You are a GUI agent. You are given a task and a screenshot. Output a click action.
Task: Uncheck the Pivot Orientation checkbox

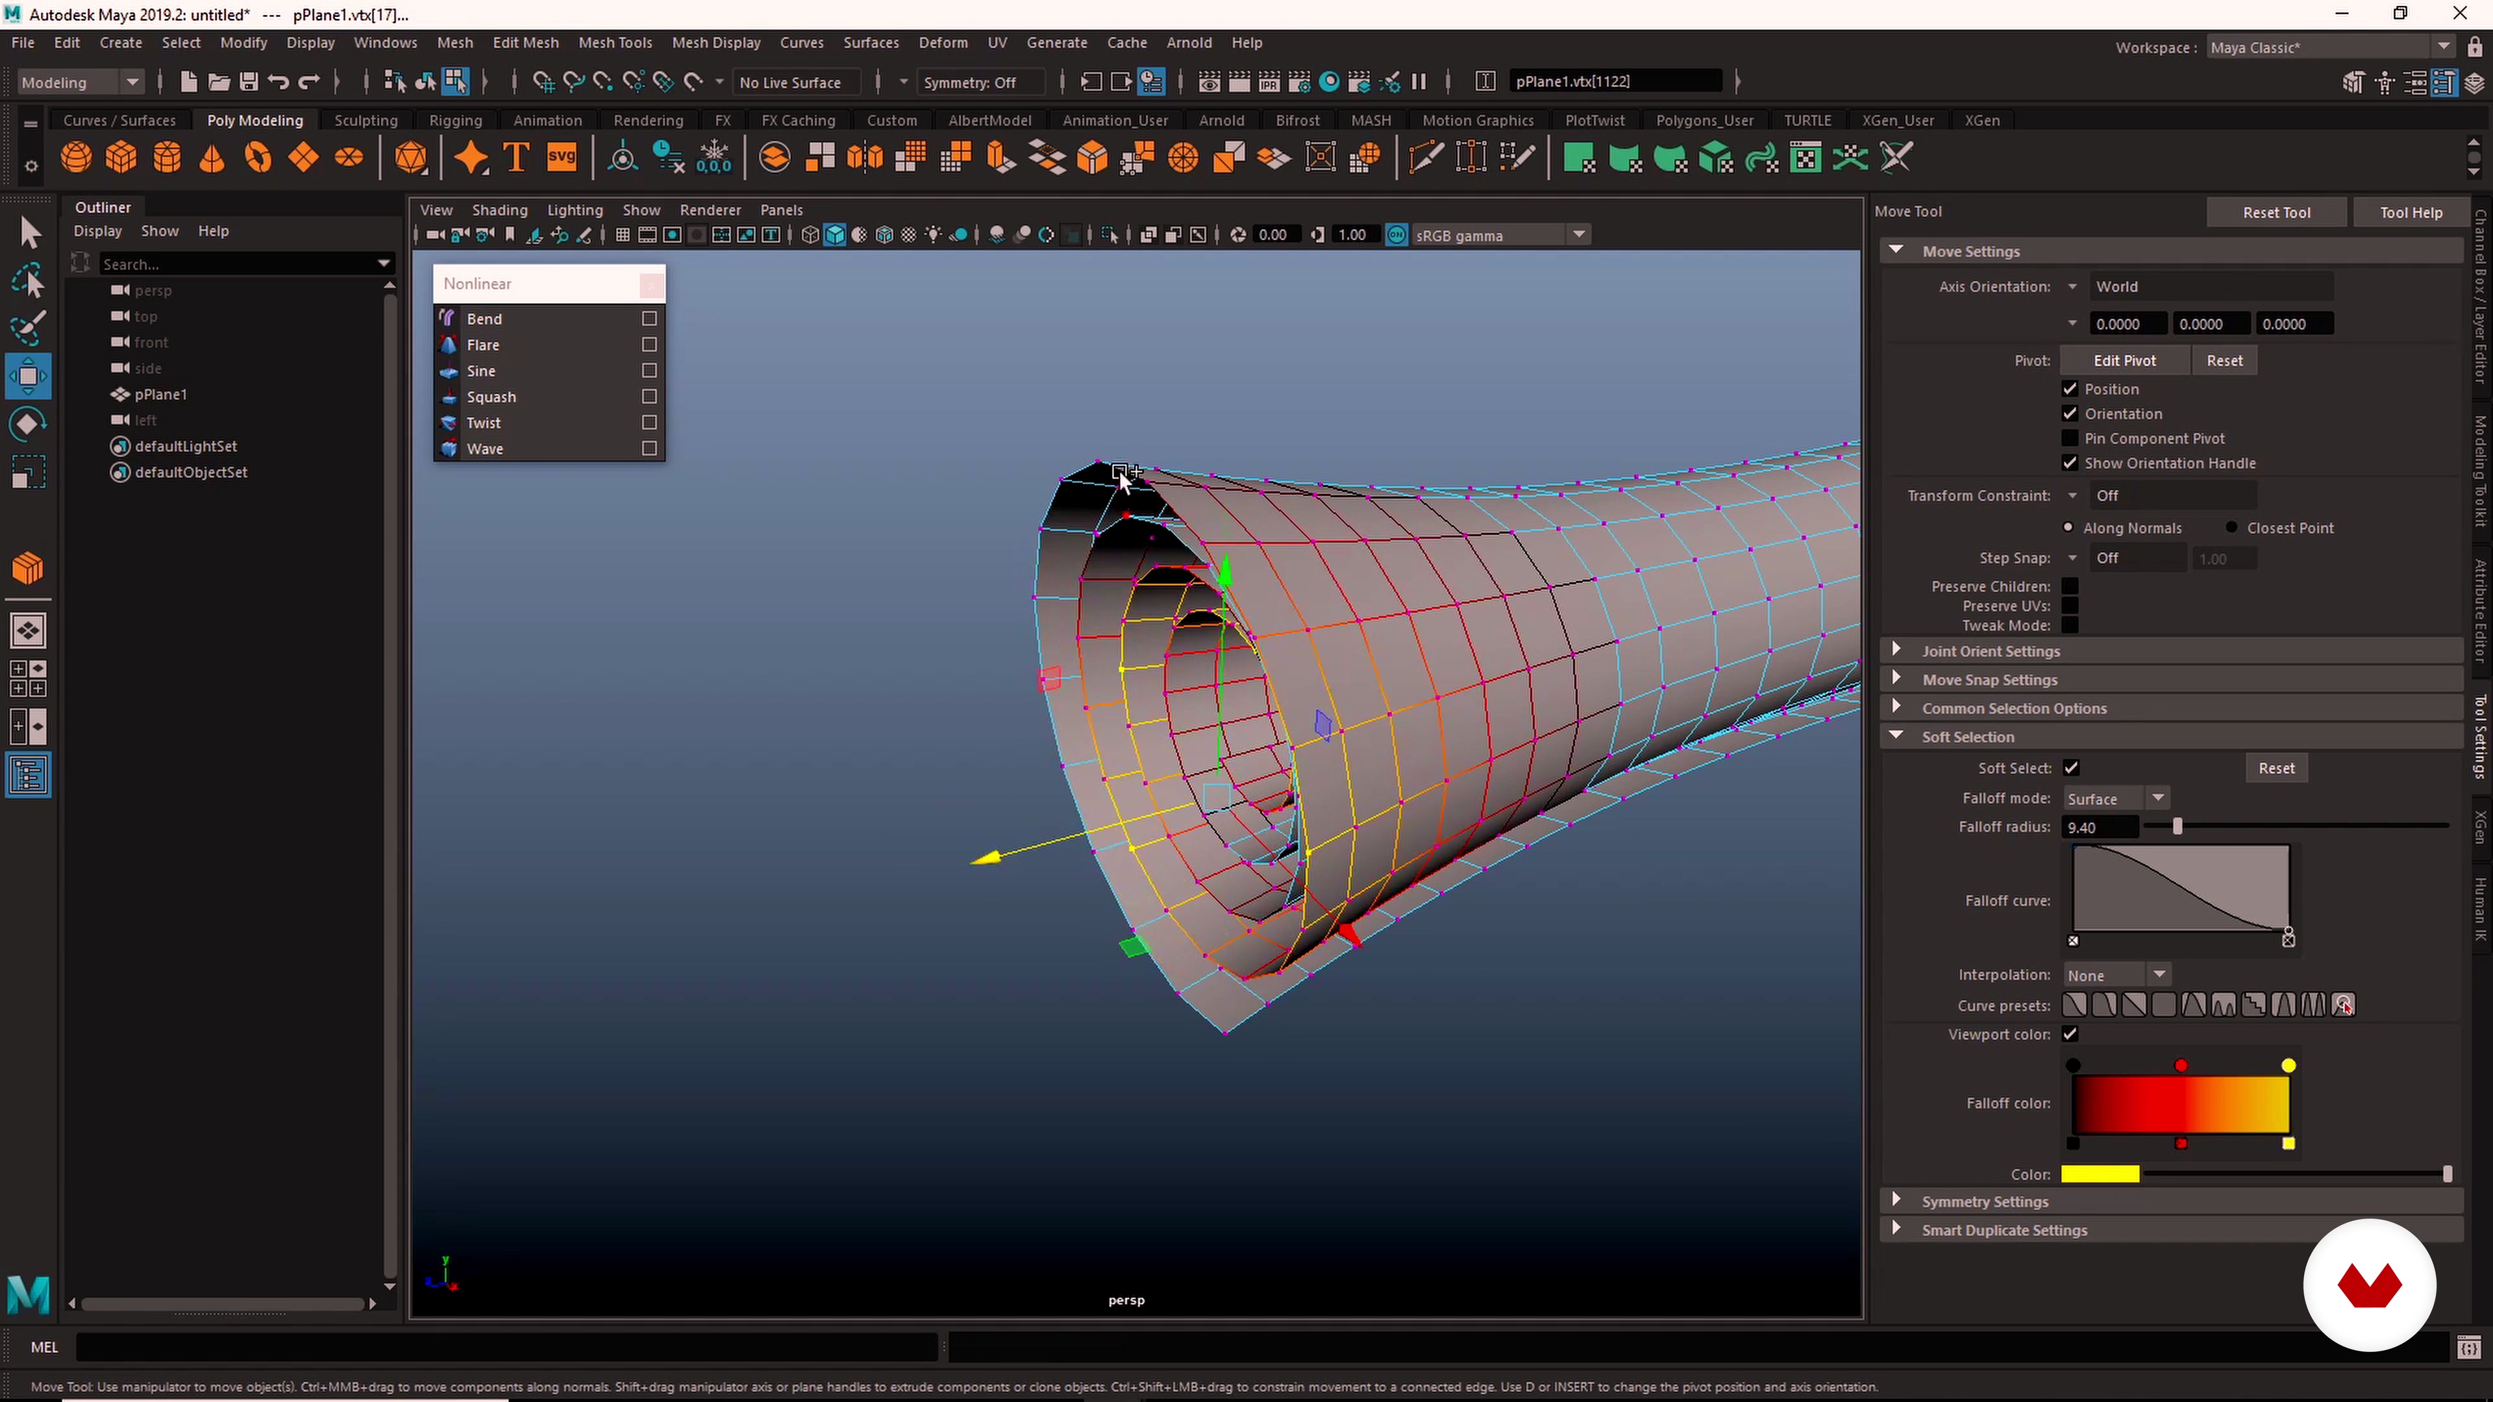(x=2070, y=414)
